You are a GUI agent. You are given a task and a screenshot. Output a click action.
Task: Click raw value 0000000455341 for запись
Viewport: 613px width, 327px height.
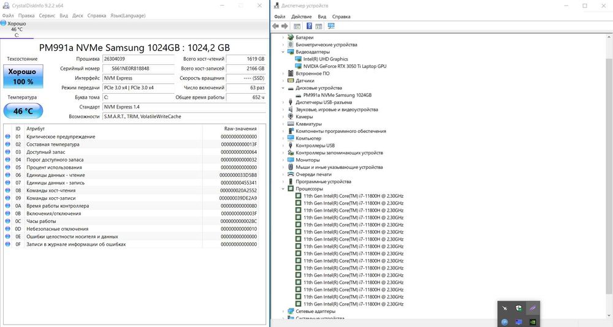(238, 183)
